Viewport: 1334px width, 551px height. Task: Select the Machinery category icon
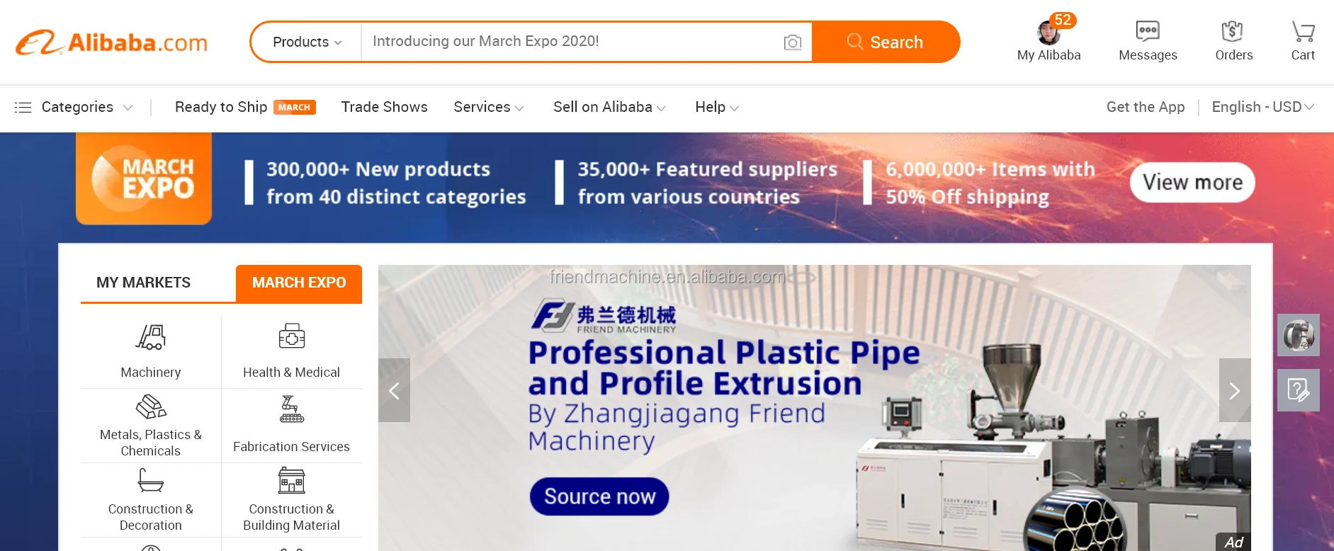click(151, 337)
